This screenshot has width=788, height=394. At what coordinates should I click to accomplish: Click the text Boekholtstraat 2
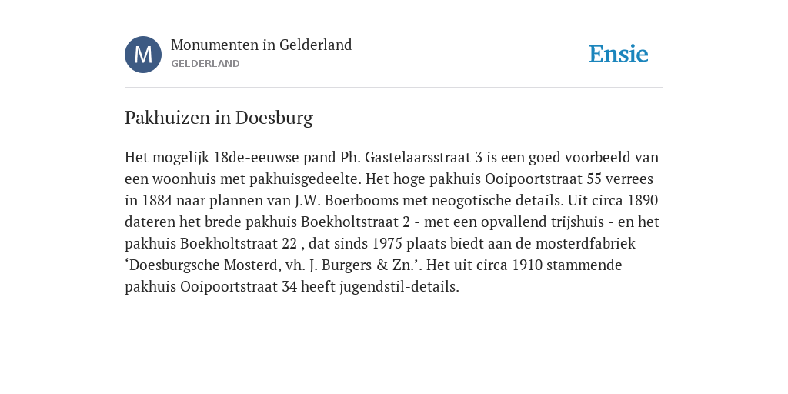point(356,222)
